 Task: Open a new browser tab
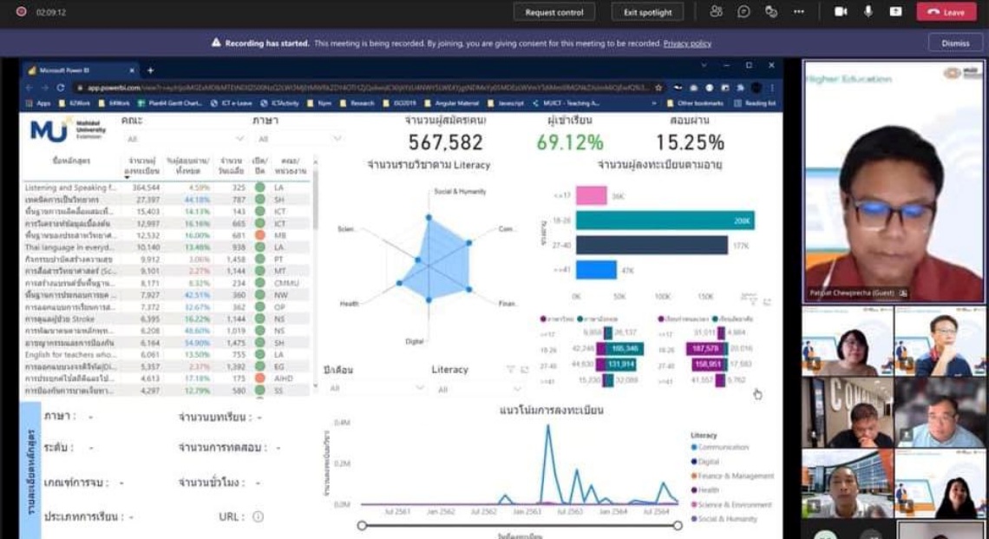click(150, 70)
